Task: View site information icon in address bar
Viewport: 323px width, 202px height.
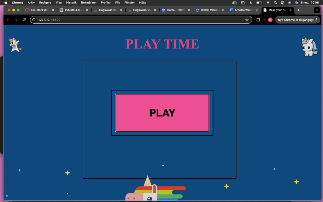Action: 34,20
